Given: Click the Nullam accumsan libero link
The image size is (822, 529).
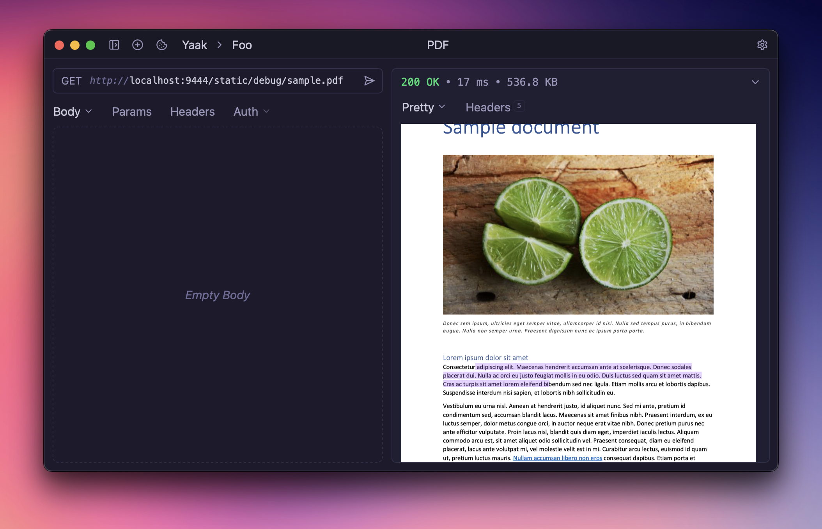Looking at the screenshot, I should (557, 458).
